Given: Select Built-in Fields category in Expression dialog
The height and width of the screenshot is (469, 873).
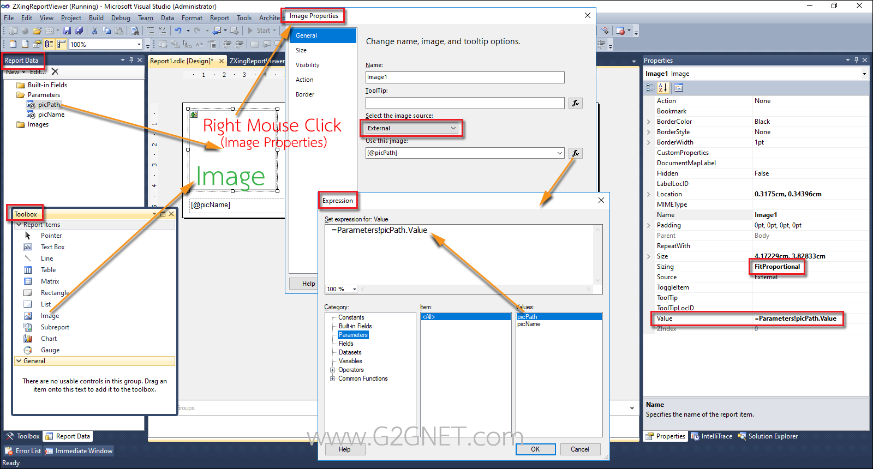Looking at the screenshot, I should [x=355, y=326].
